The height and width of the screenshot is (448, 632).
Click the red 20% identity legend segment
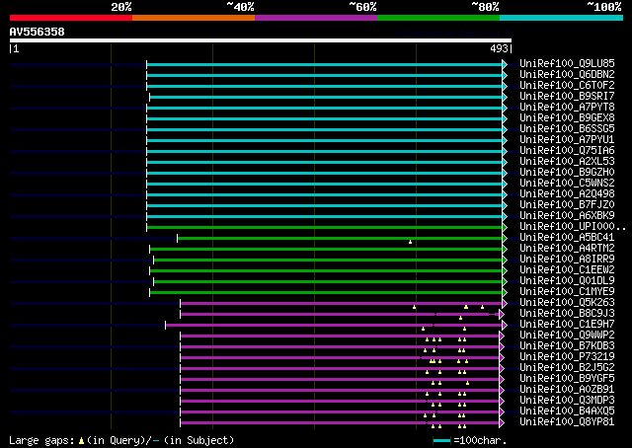click(x=71, y=18)
